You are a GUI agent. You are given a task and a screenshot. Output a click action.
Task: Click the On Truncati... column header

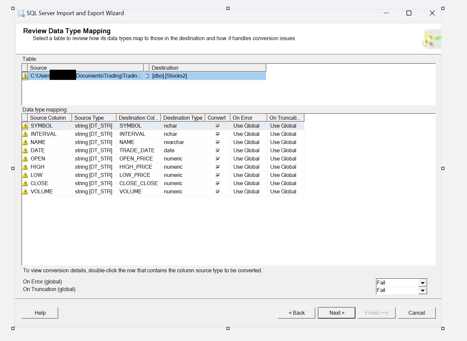tap(286, 118)
